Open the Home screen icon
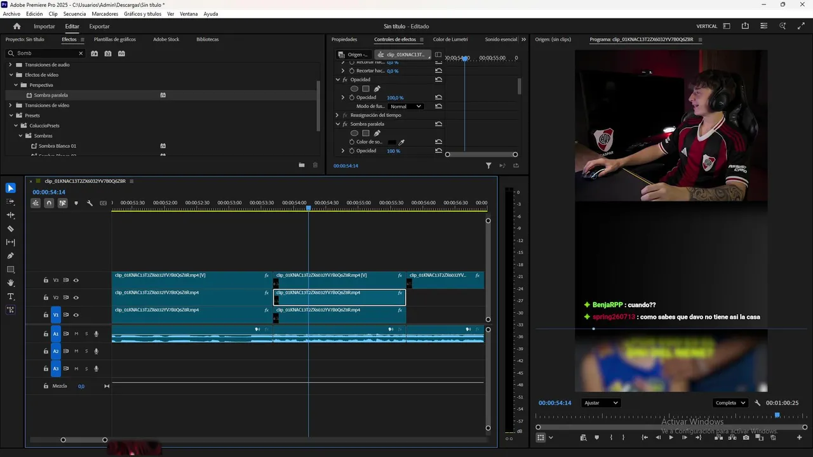Viewport: 813px width, 457px height. tap(17, 26)
